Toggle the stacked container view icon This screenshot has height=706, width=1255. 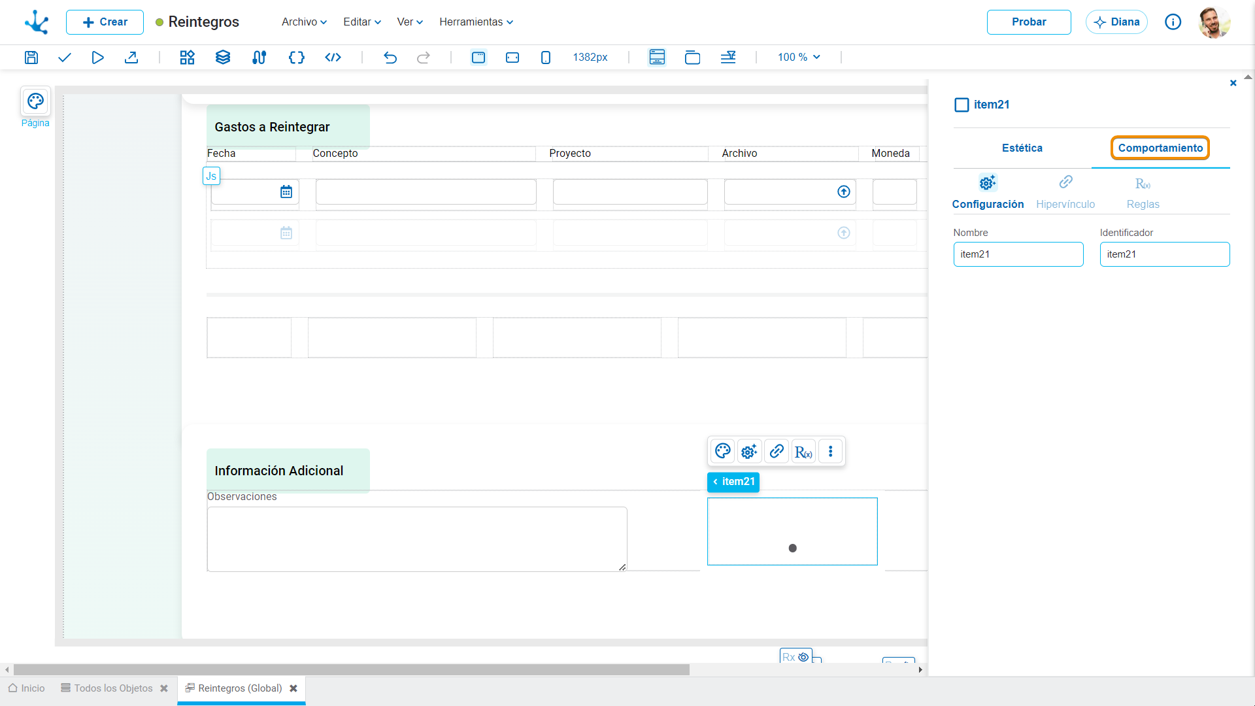pos(692,58)
